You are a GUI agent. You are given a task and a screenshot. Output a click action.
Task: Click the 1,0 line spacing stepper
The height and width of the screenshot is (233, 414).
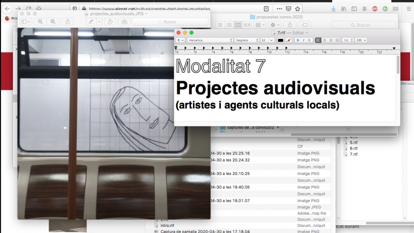tap(352, 40)
